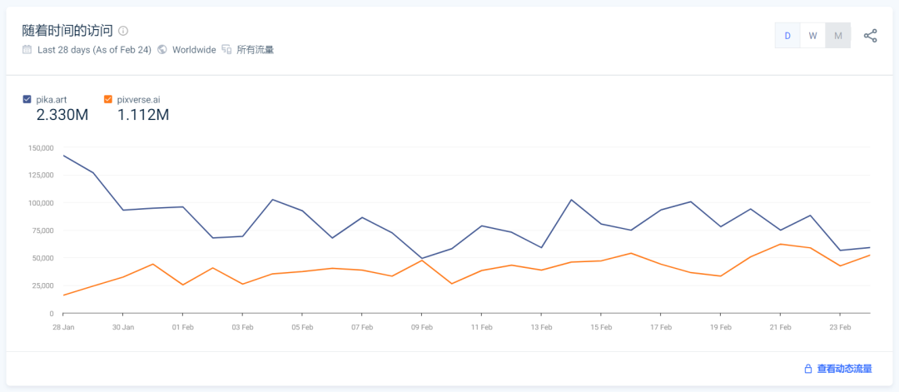Screen dimensions: 899x392
Task: Click the 150,000 y-axis label
Action: 41,148
